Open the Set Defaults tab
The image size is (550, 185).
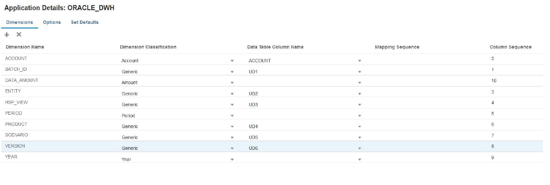click(x=84, y=22)
